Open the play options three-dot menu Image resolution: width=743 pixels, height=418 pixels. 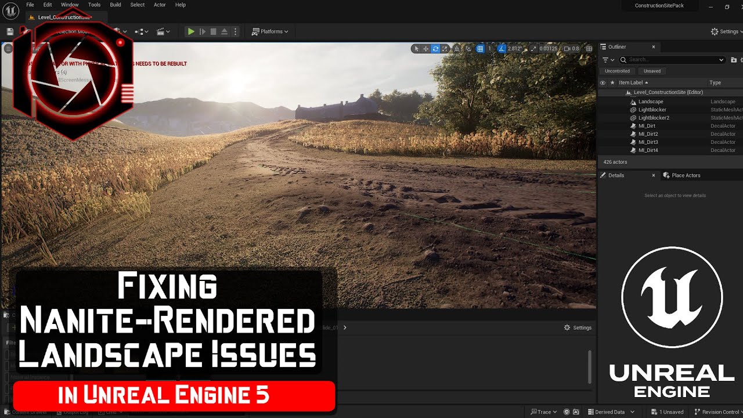tap(235, 31)
